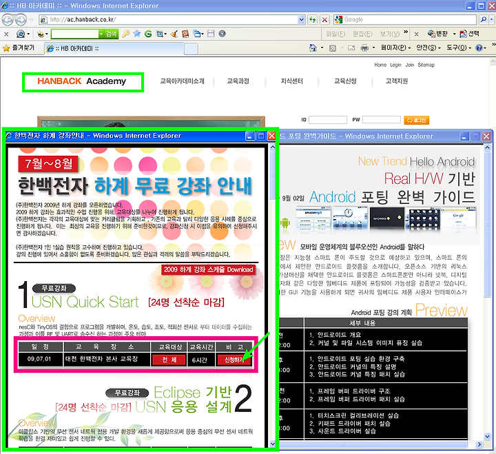Screen dimensions: 496x454
Task: Click the orange 로그인 login button
Action: coord(417,121)
